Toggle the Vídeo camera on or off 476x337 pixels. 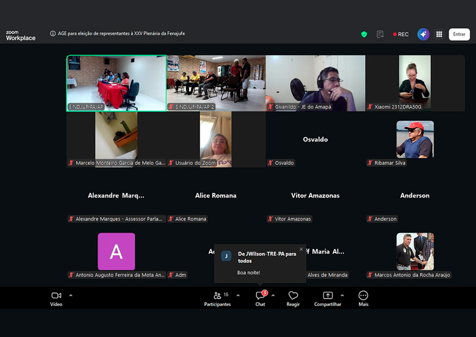pos(56,298)
